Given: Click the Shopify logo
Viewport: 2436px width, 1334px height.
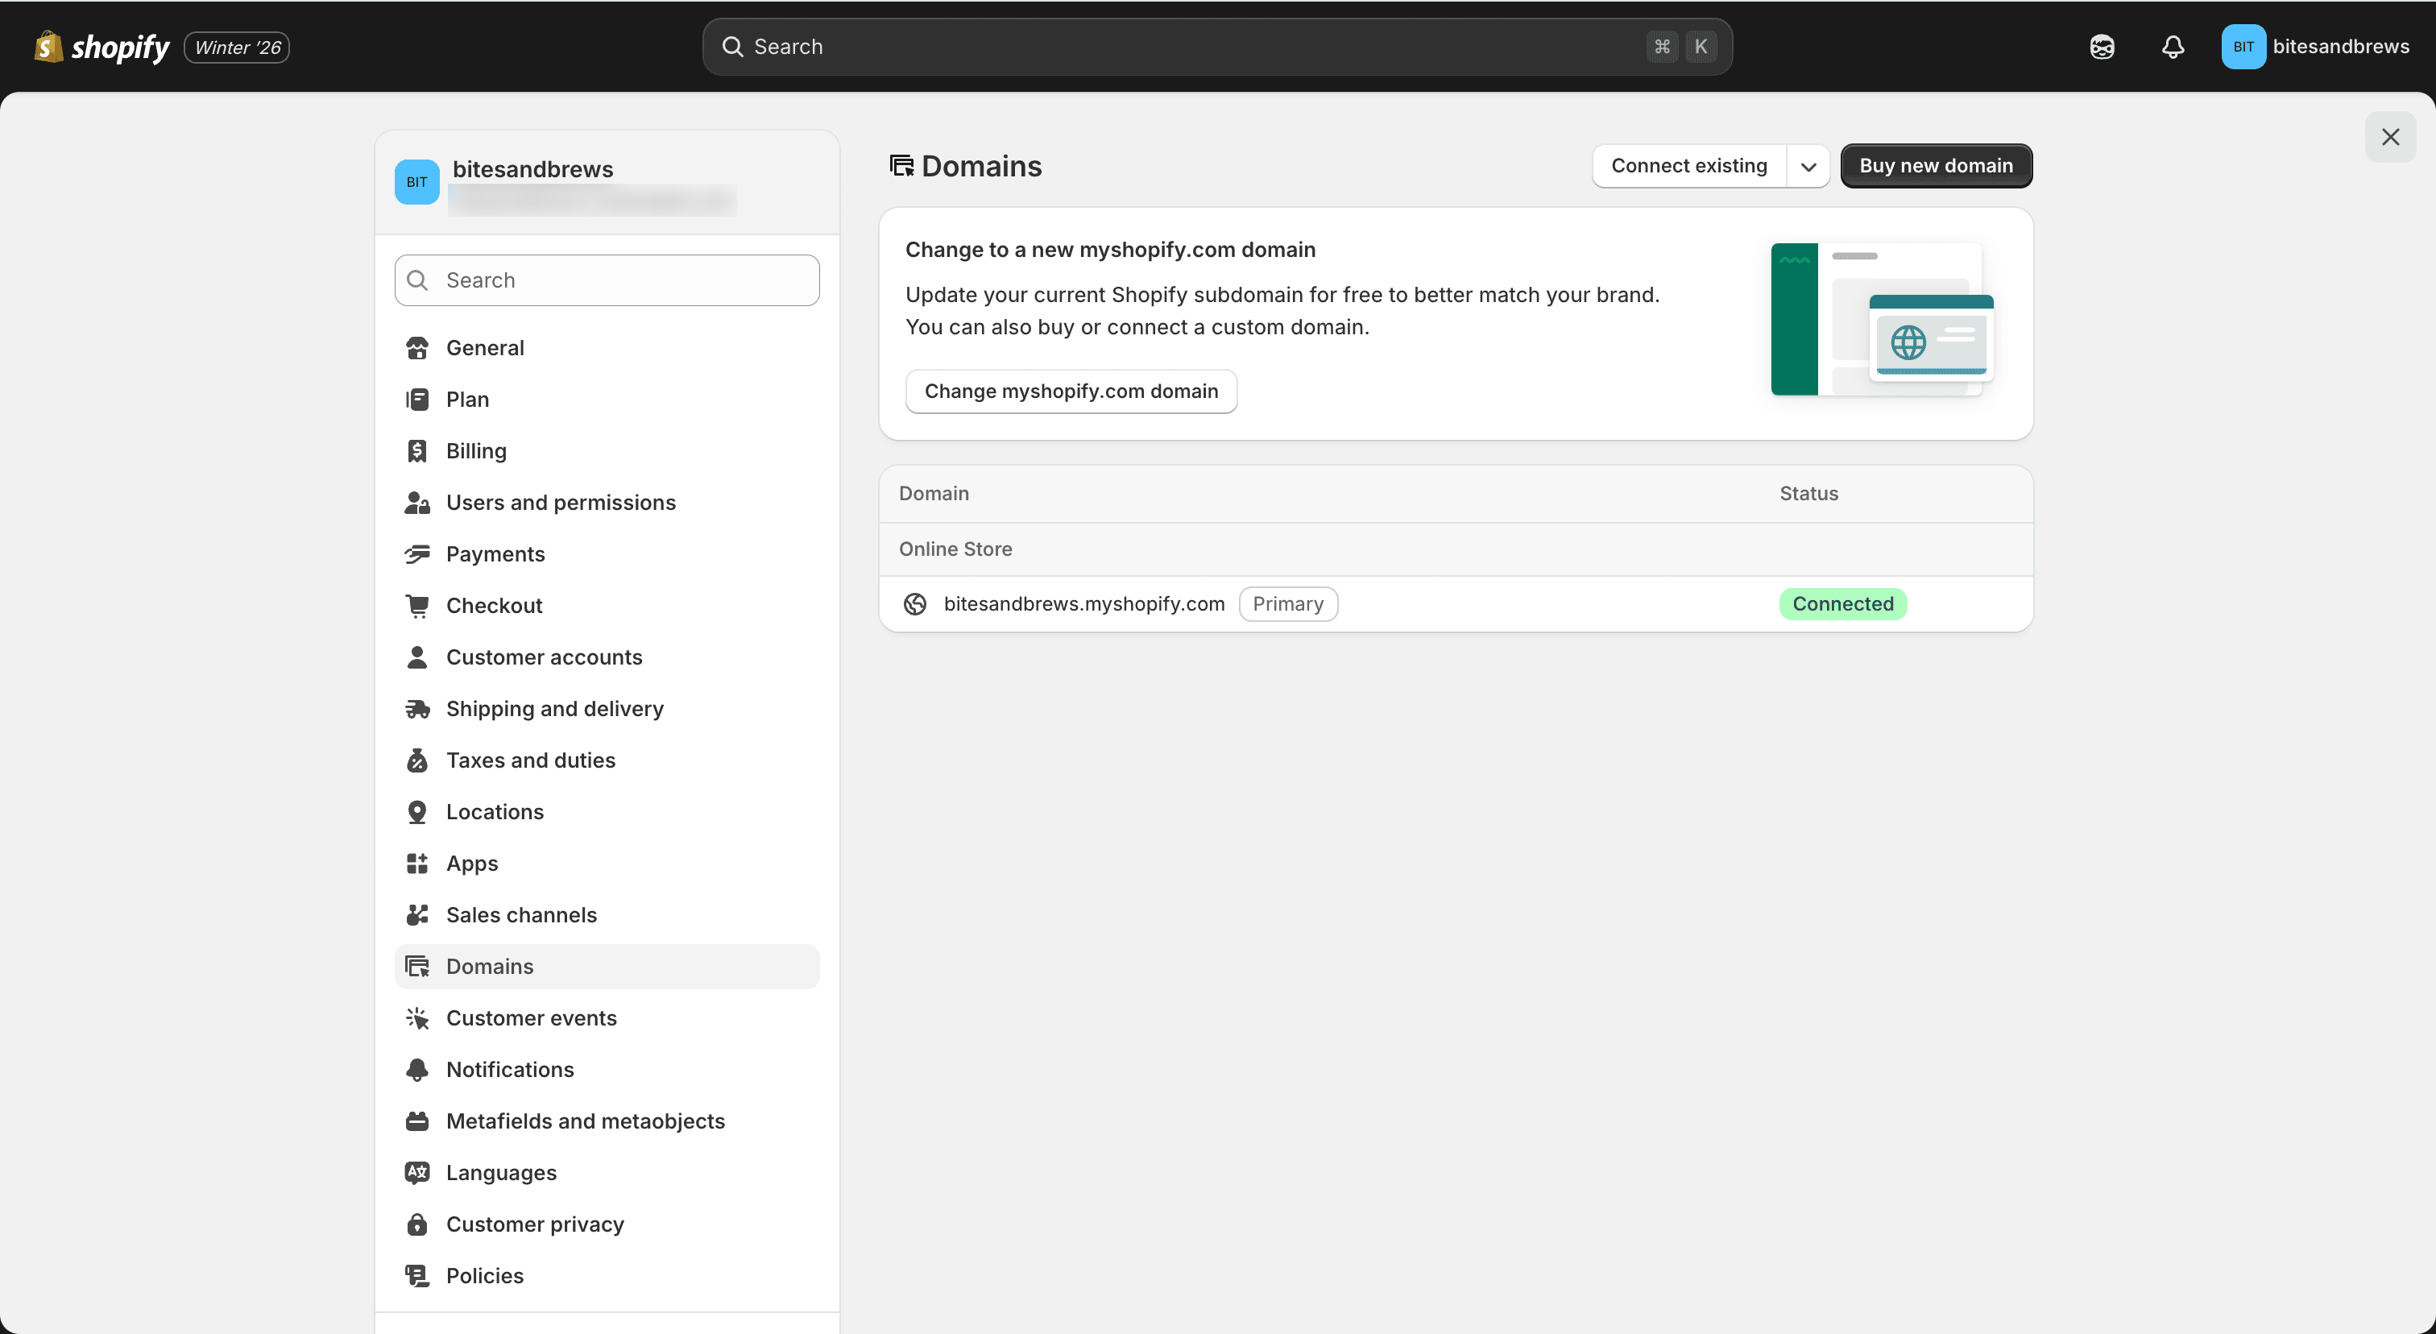Looking at the screenshot, I should coord(101,47).
